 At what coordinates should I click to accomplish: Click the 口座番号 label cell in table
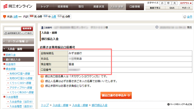pyautogui.click(x=54, y=70)
